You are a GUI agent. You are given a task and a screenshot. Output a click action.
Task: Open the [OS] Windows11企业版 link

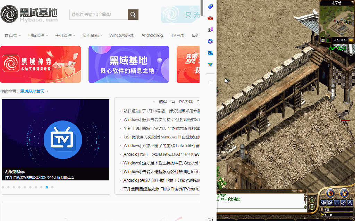tap(161, 137)
